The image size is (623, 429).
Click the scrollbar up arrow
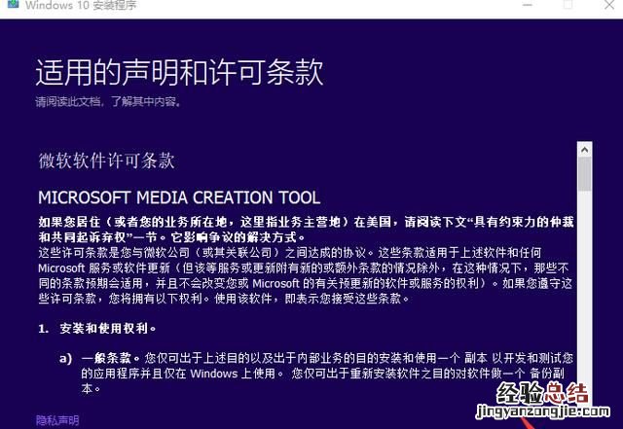point(584,150)
